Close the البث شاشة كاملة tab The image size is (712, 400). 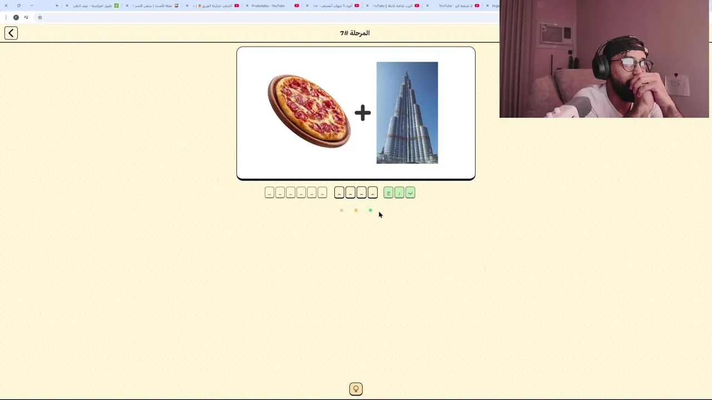[367, 6]
